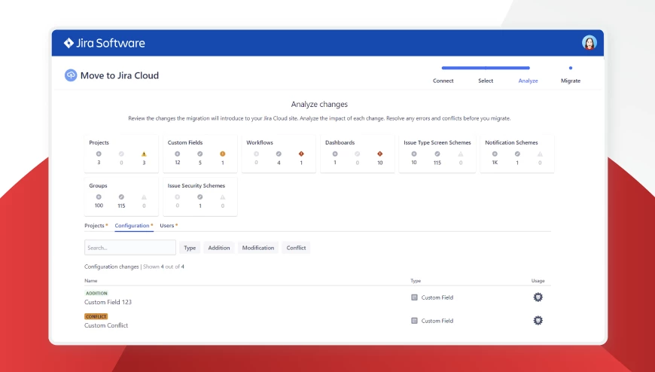Filter by Conflict changes
The width and height of the screenshot is (655, 372).
point(296,248)
